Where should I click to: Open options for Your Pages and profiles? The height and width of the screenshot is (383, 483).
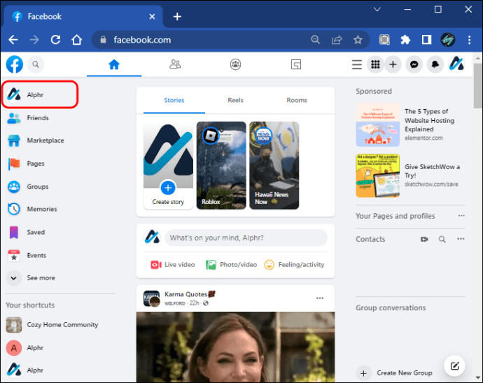click(x=460, y=216)
